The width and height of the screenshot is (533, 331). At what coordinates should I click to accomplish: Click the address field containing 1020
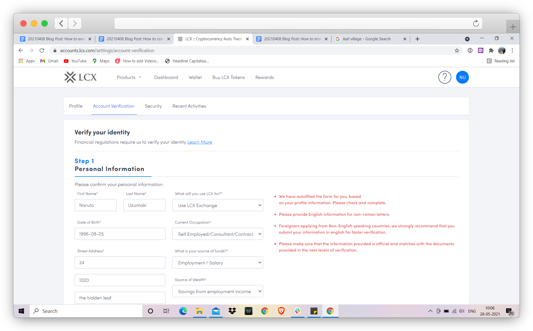(120, 280)
